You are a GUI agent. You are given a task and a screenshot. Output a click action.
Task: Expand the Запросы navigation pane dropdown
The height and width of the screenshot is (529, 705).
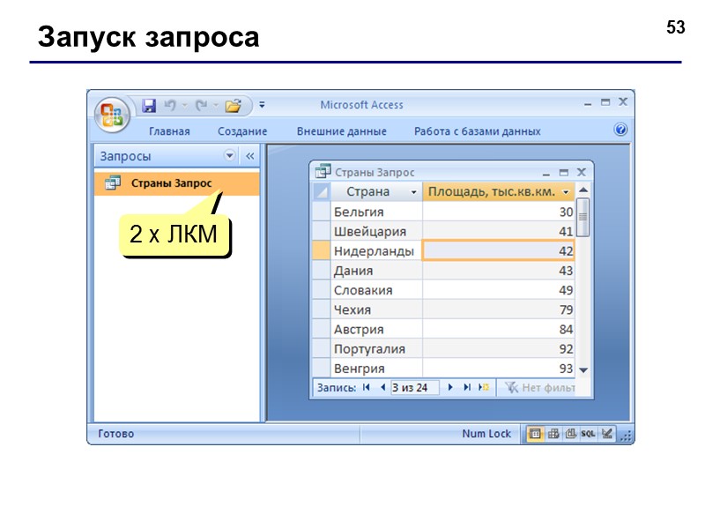[229, 156]
